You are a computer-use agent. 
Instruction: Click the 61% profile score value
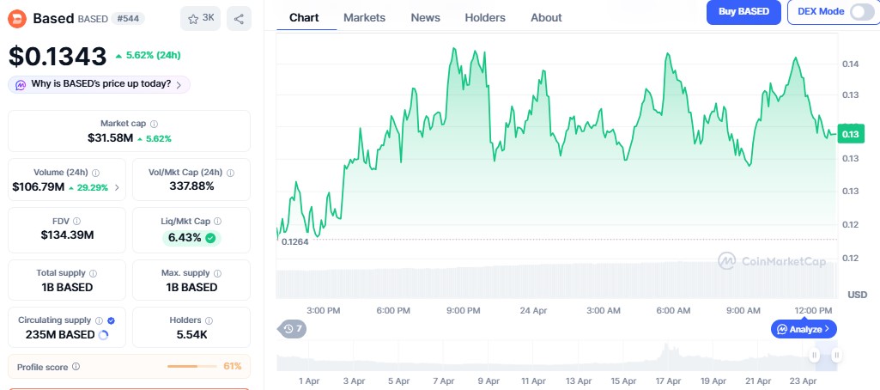[x=233, y=367]
